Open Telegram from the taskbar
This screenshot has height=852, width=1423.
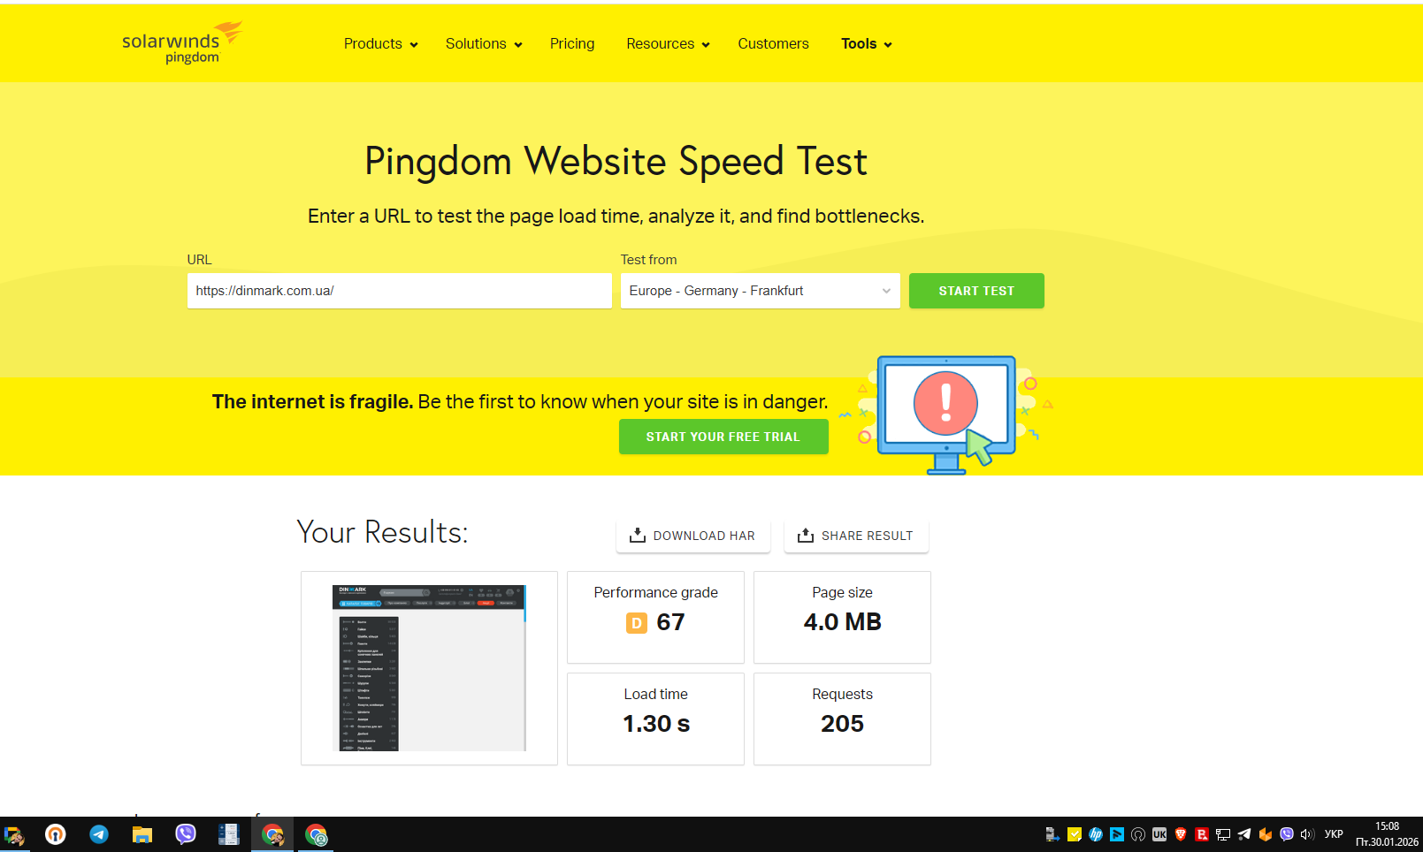pyautogui.click(x=99, y=834)
